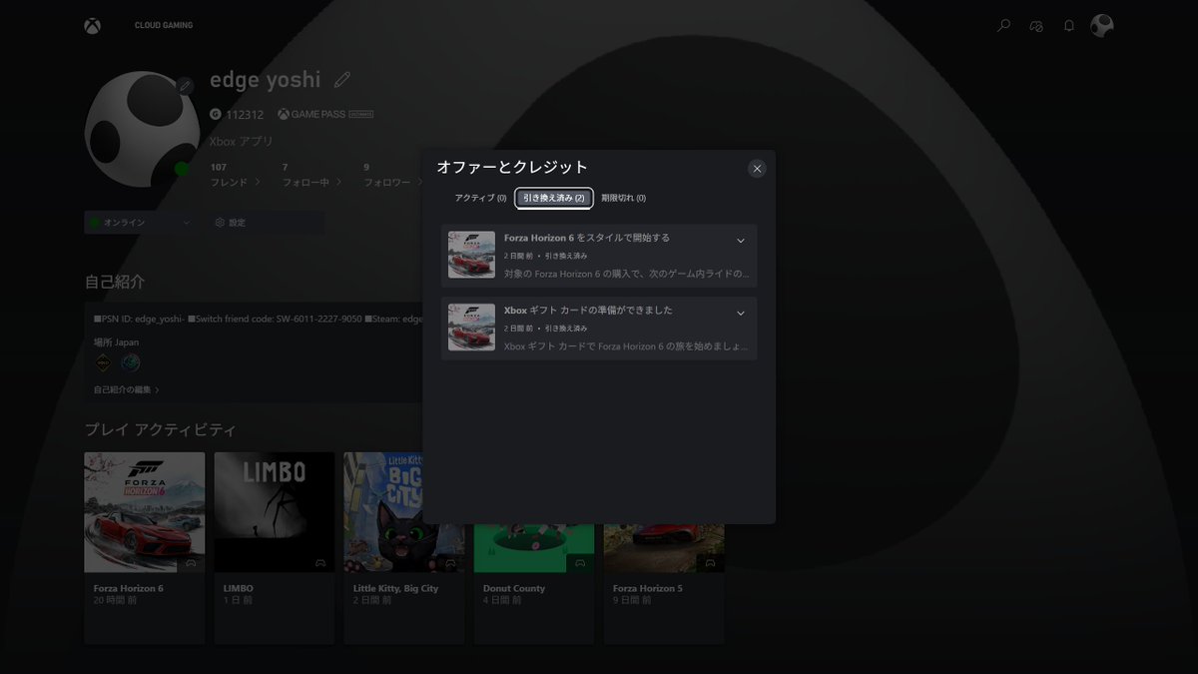Open the 107 フレンド list
This screenshot has width=1198, height=674.
coord(236,175)
